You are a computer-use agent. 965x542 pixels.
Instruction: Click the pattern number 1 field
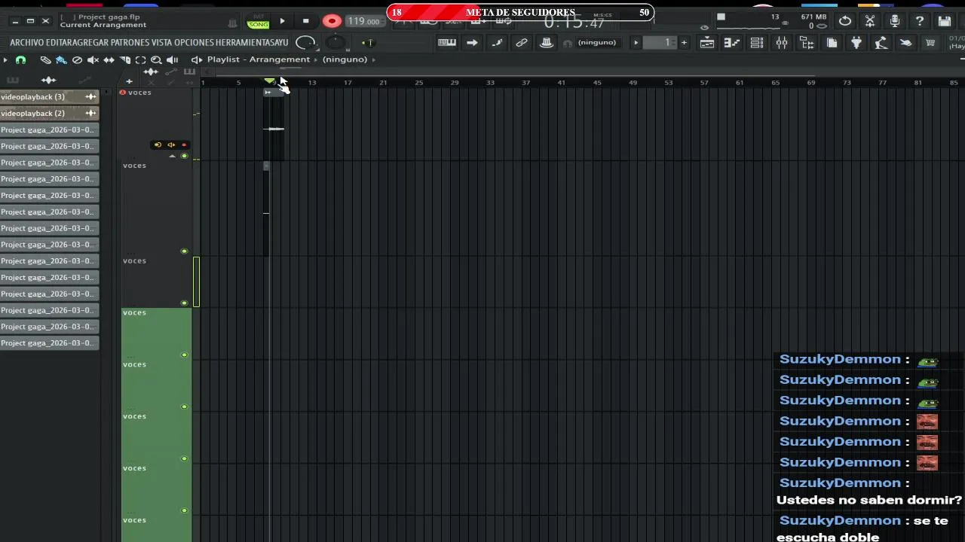pos(661,43)
